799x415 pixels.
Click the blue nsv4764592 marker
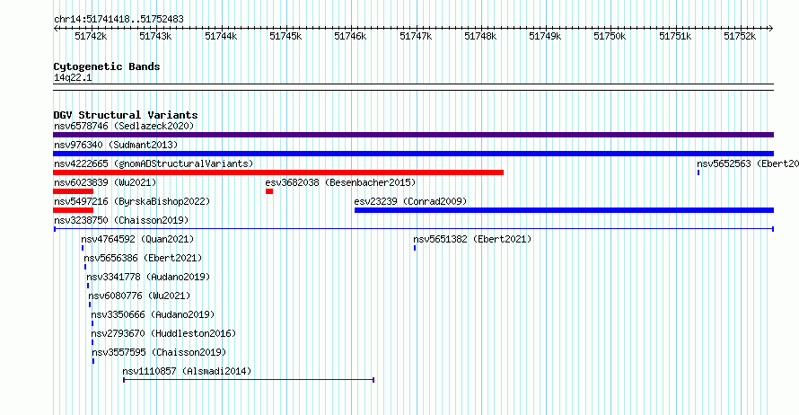click(83, 248)
